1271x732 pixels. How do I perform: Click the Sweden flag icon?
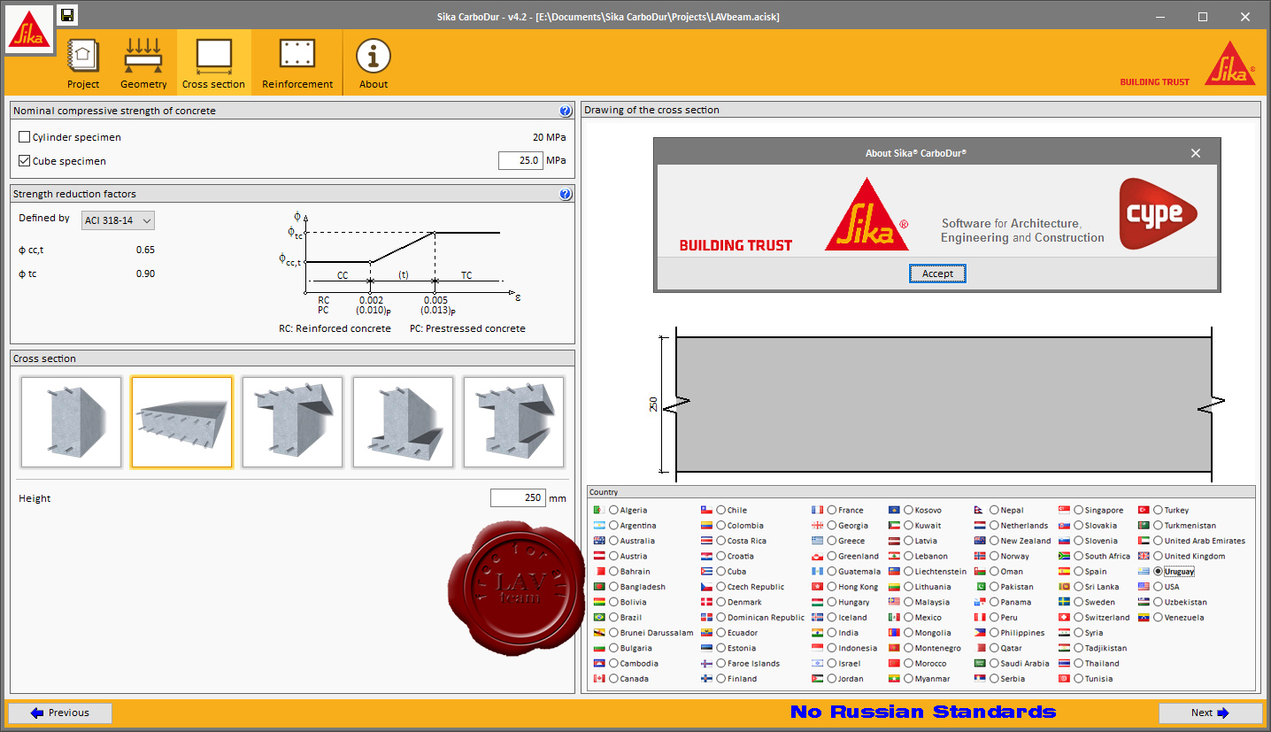point(1064,602)
